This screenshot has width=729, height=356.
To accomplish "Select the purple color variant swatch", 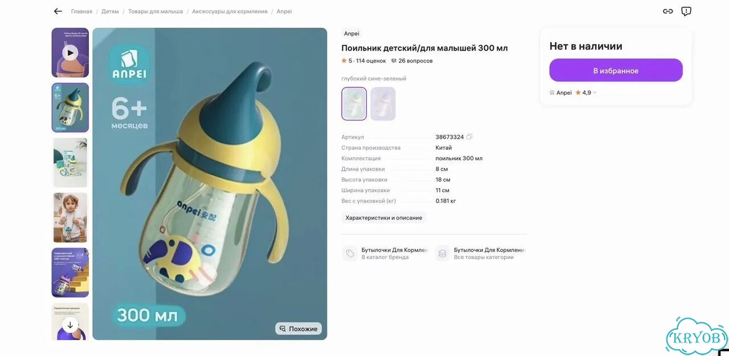I will point(383,104).
